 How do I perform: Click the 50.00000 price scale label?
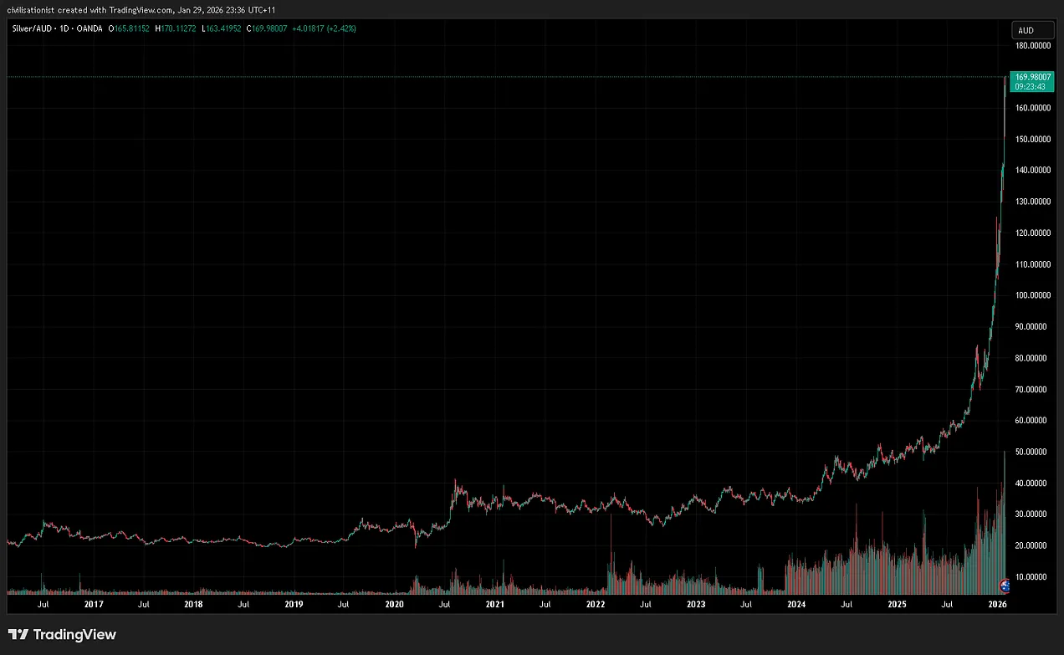click(1032, 452)
